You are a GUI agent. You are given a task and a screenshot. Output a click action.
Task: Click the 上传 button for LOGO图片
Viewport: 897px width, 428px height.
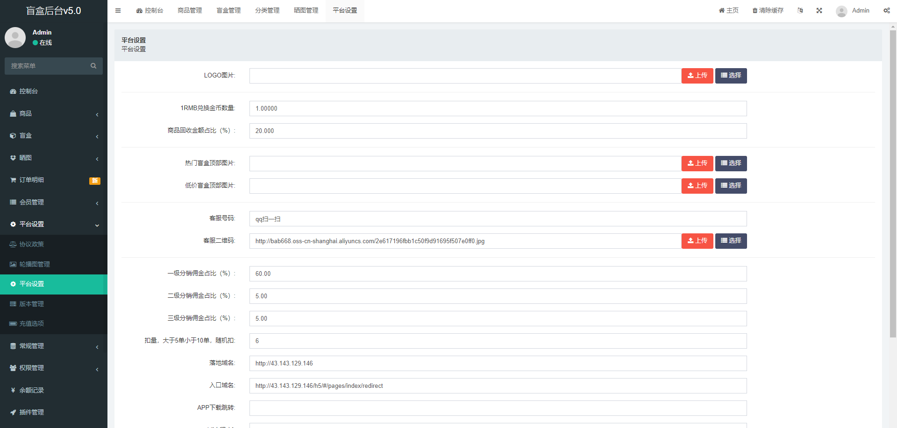click(697, 75)
